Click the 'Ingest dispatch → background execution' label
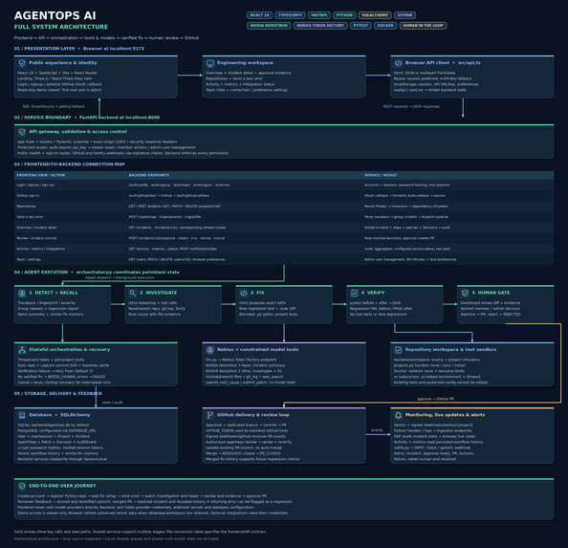This screenshot has width=568, height=548. (x=120, y=277)
